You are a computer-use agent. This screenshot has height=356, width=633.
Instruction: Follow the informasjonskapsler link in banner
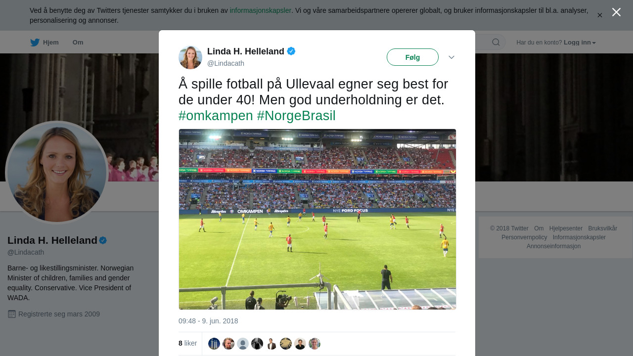click(x=261, y=10)
